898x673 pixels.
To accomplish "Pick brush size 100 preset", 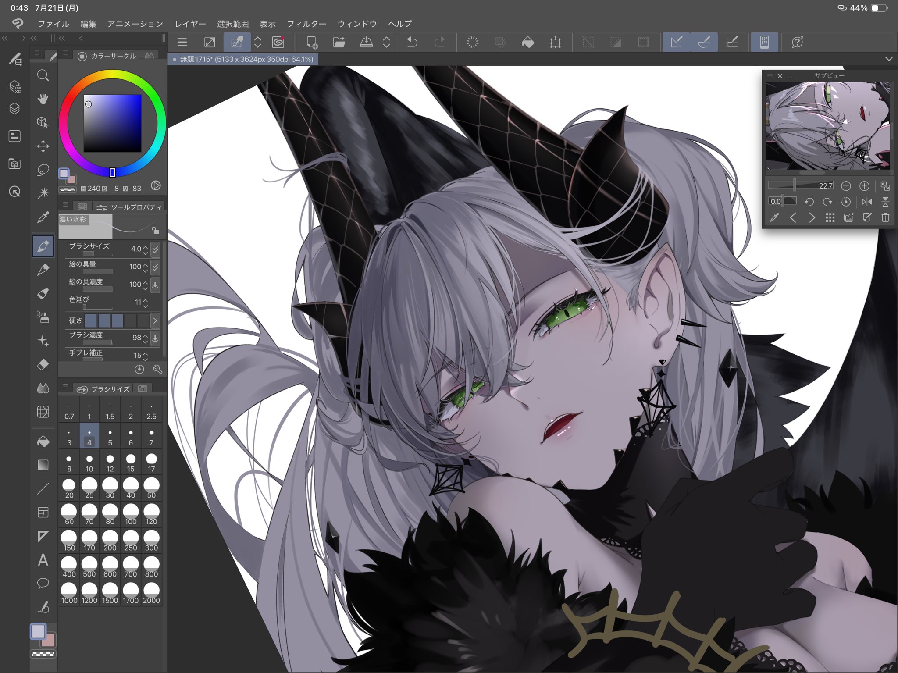I will (x=131, y=515).
